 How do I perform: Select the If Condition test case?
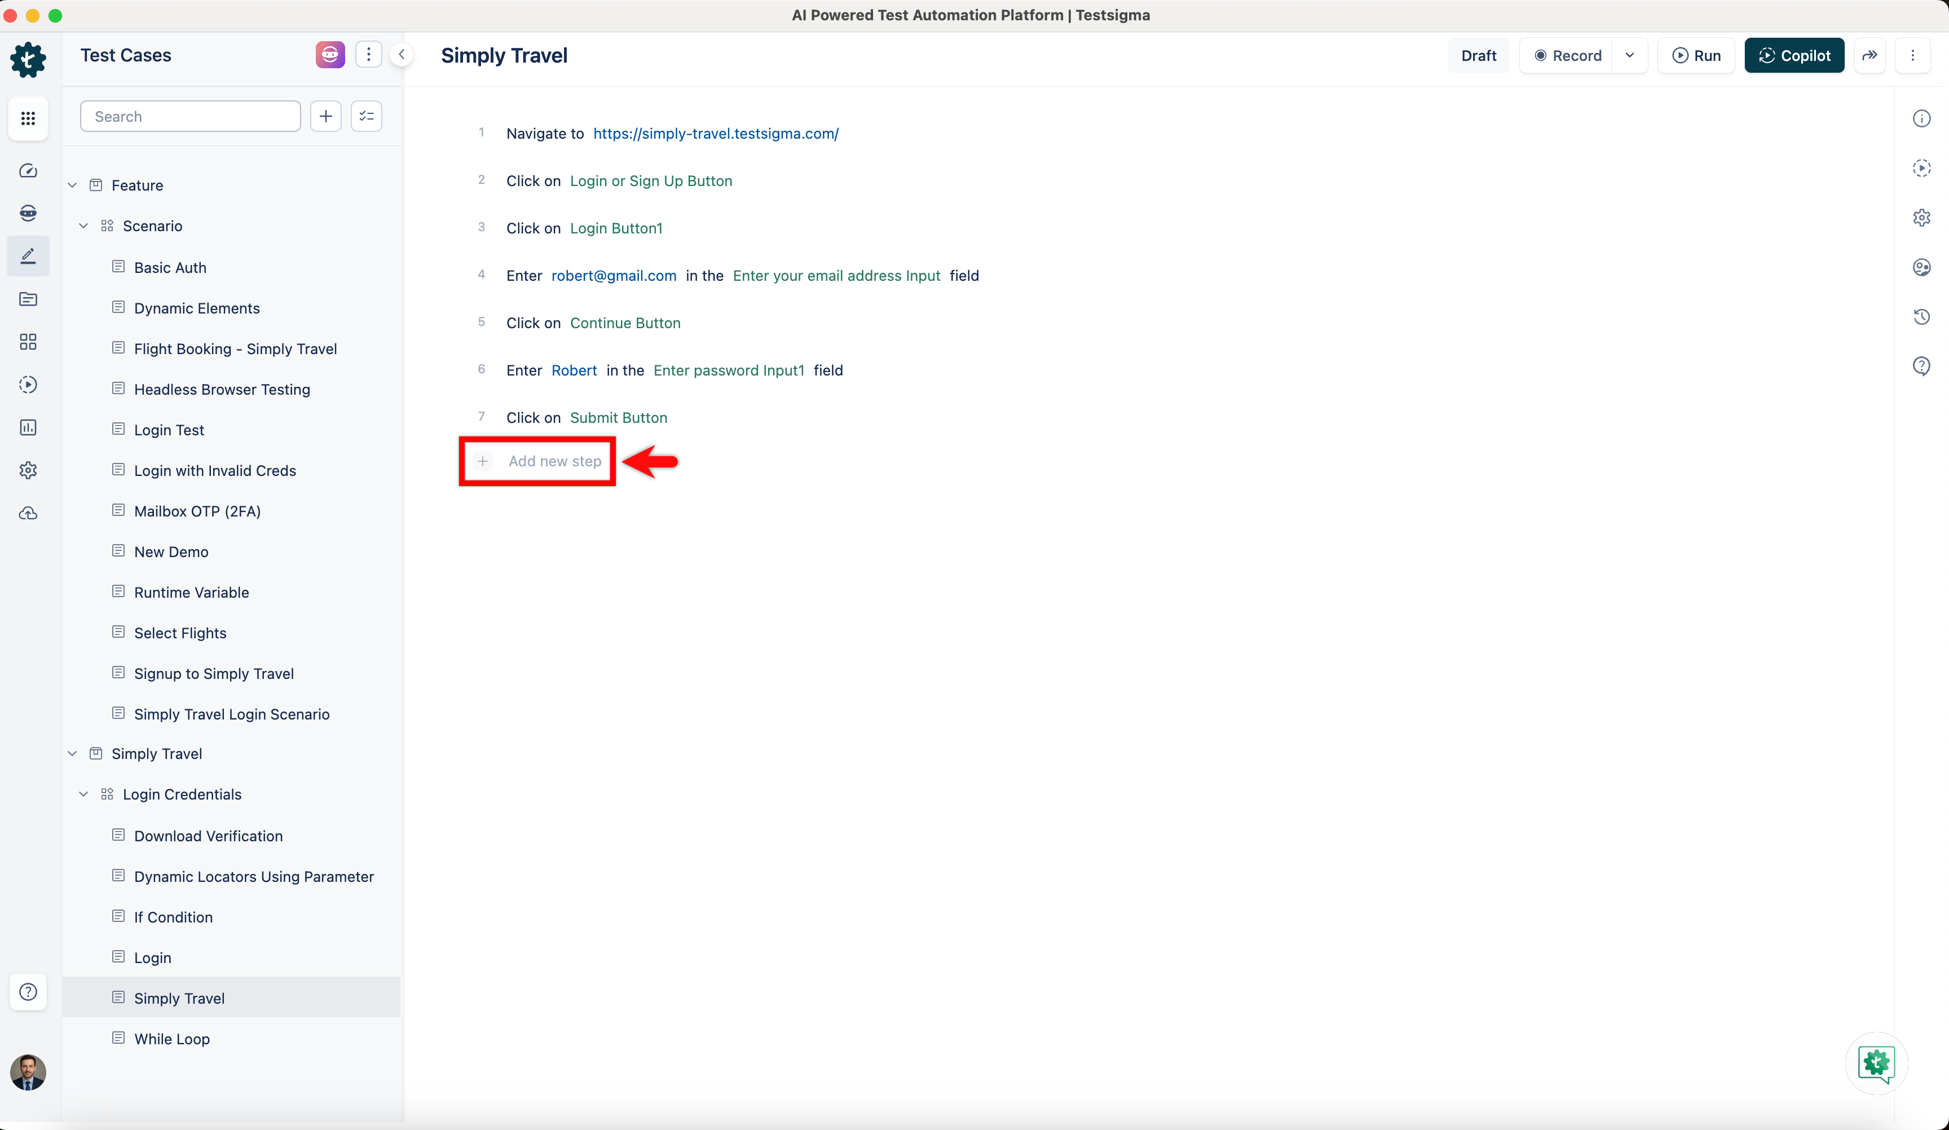point(173,917)
